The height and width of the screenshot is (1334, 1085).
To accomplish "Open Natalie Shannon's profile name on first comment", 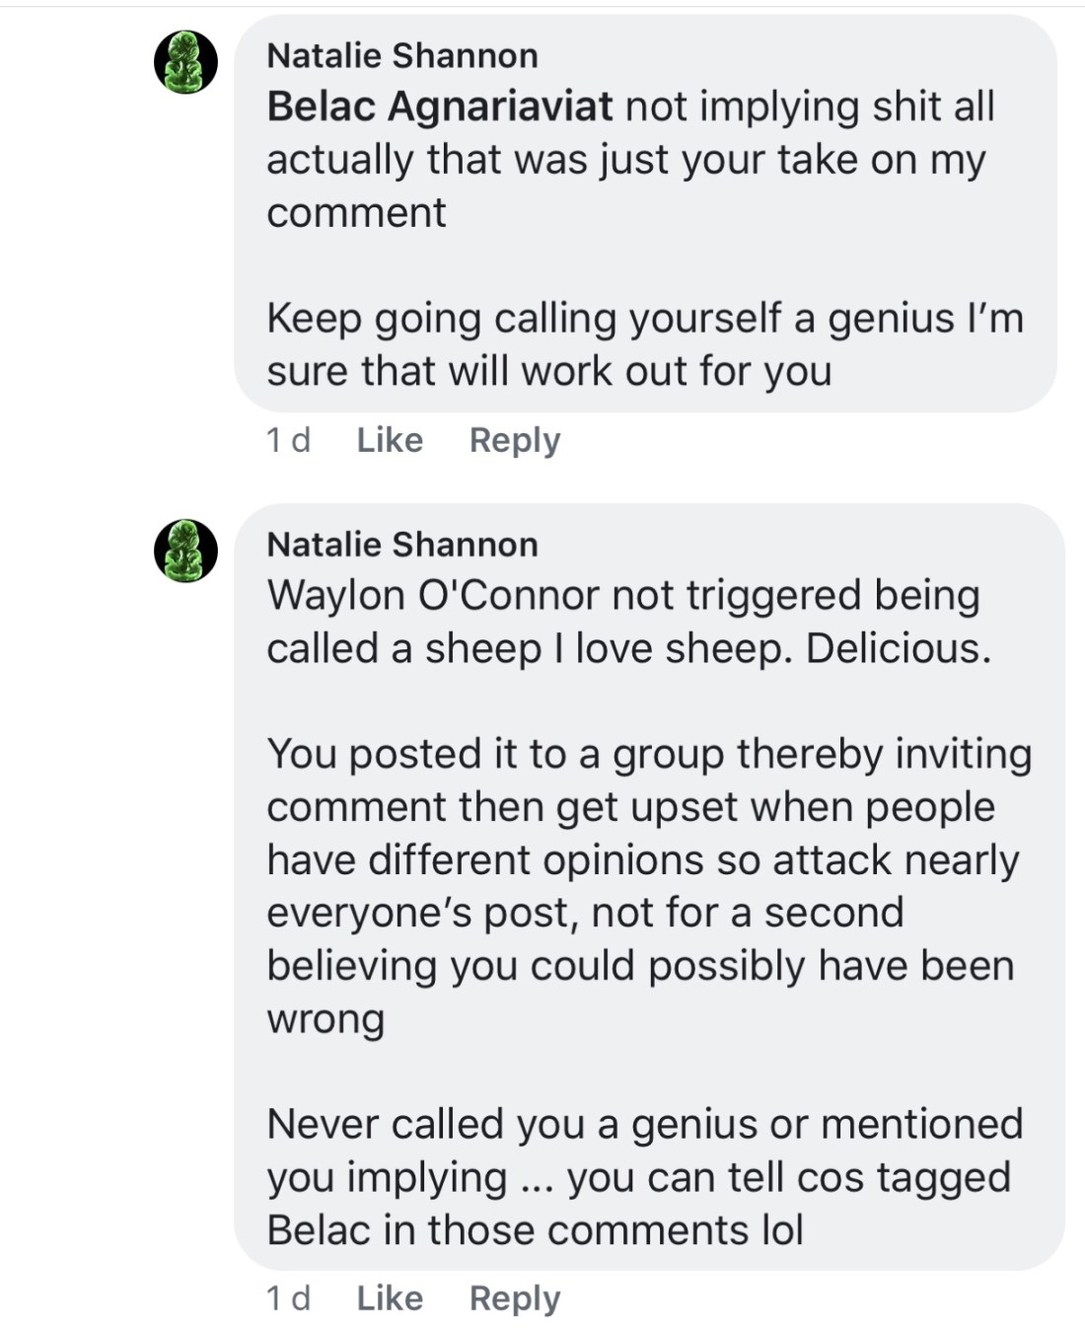I will click(x=402, y=56).
